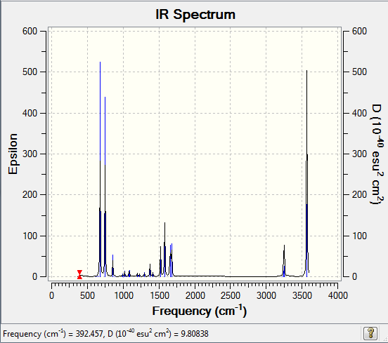Click the peak near 3250 cm-1
Viewport: 388px width, 343px height.
[284, 260]
